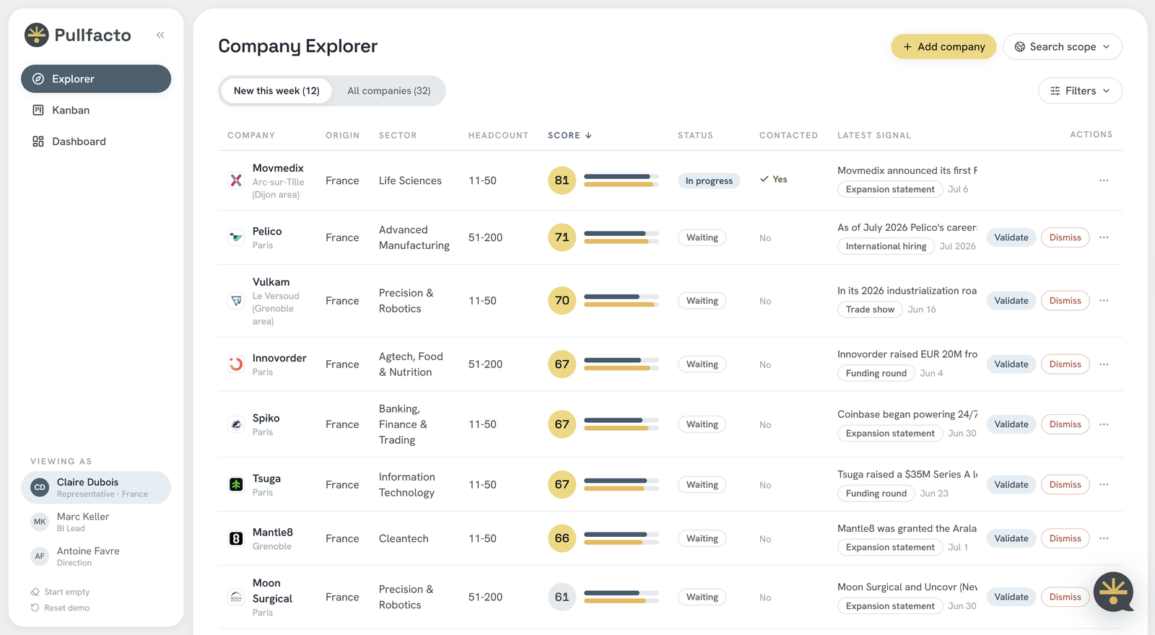Viewport: 1155px width, 635px height.
Task: Open the Search scope dropdown
Action: point(1063,47)
